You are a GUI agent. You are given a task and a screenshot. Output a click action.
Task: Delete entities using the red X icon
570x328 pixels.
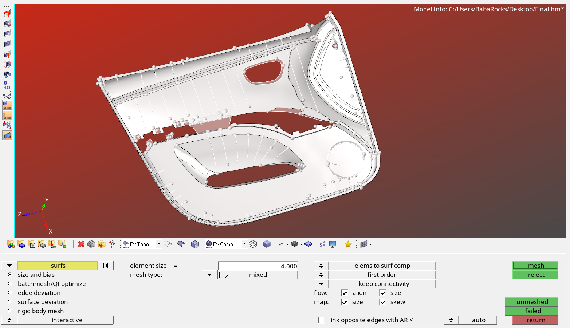[x=81, y=244]
